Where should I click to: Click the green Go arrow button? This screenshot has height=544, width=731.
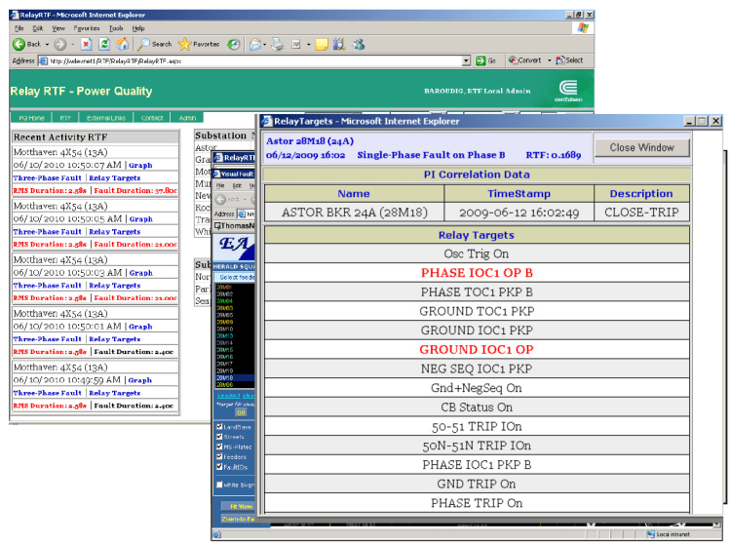(x=480, y=60)
